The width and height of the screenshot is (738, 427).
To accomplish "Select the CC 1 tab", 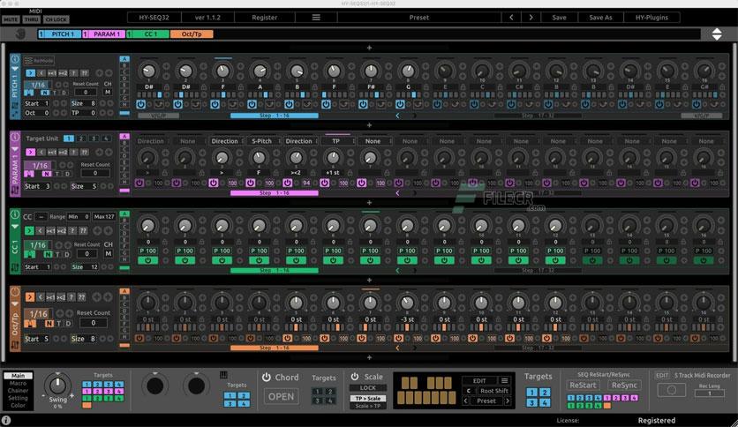I will 147,34.
